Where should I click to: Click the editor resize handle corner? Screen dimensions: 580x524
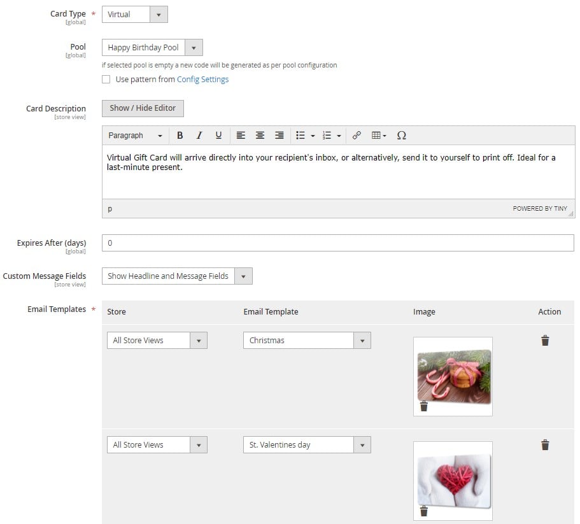pyautogui.click(x=572, y=213)
